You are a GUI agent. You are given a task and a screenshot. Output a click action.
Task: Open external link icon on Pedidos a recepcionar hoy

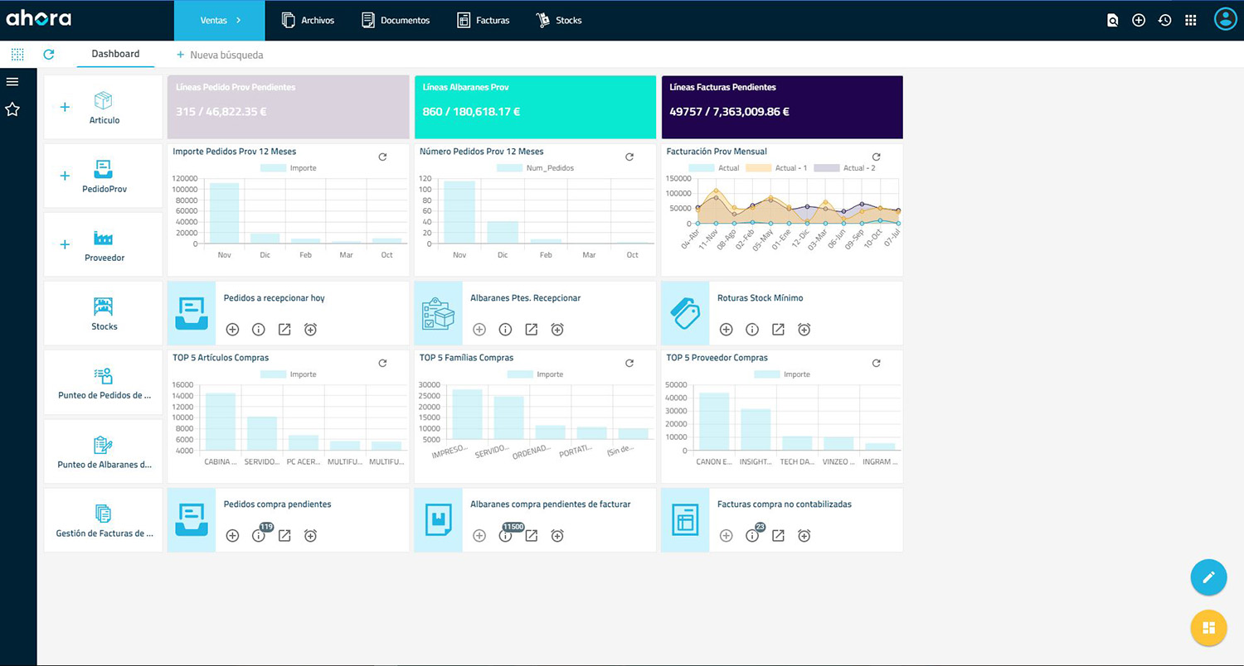click(284, 330)
